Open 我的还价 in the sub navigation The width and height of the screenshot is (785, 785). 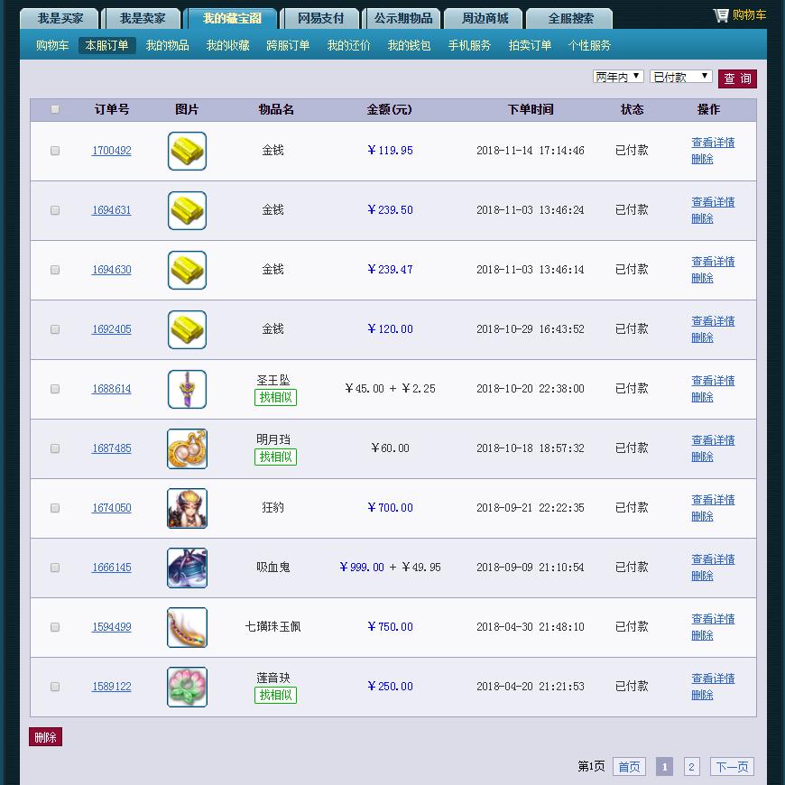pyautogui.click(x=348, y=45)
